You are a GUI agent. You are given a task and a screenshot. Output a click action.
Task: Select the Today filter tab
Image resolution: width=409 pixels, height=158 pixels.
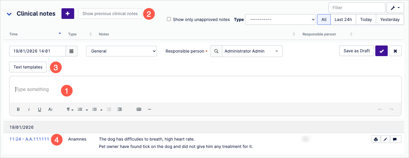pos(366,19)
